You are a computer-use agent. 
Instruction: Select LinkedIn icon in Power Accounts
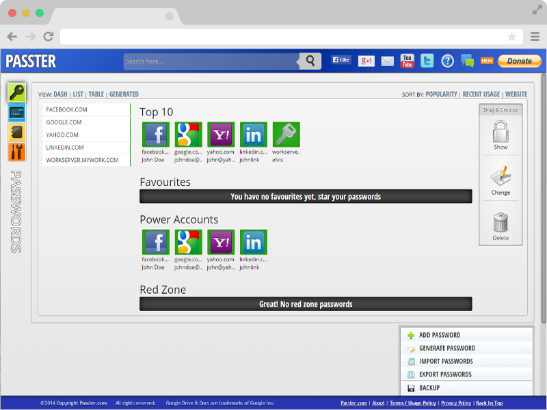(254, 242)
